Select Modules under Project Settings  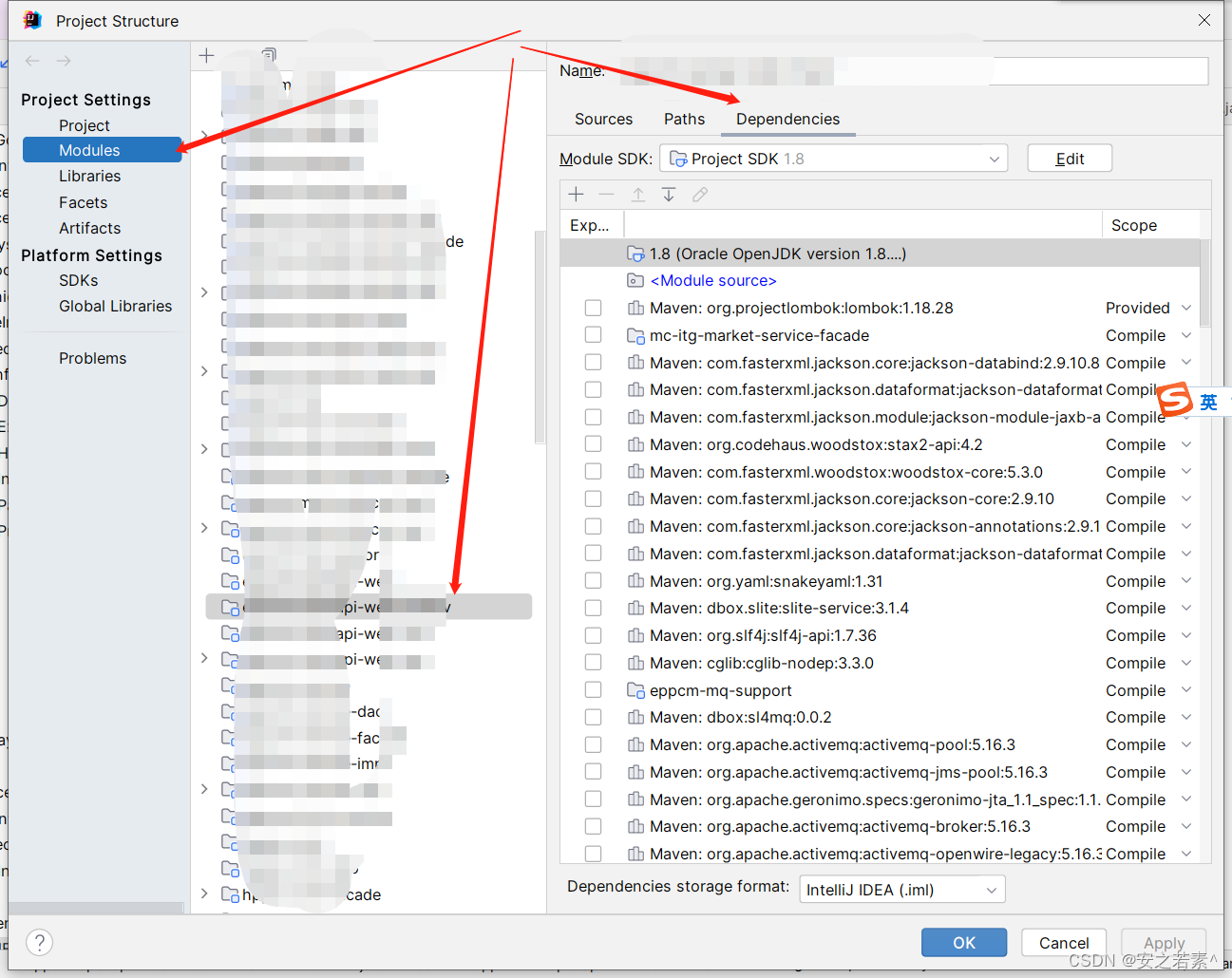coord(102,150)
